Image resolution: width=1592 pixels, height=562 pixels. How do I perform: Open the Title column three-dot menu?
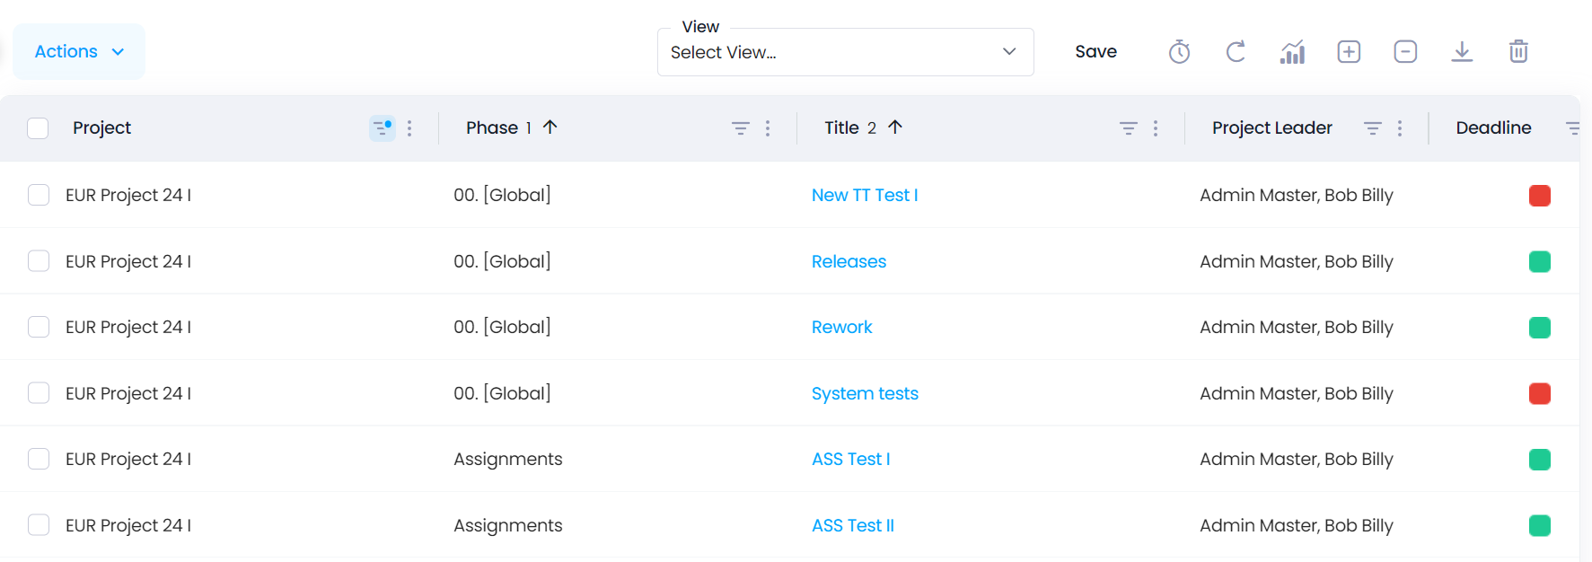tap(1156, 128)
